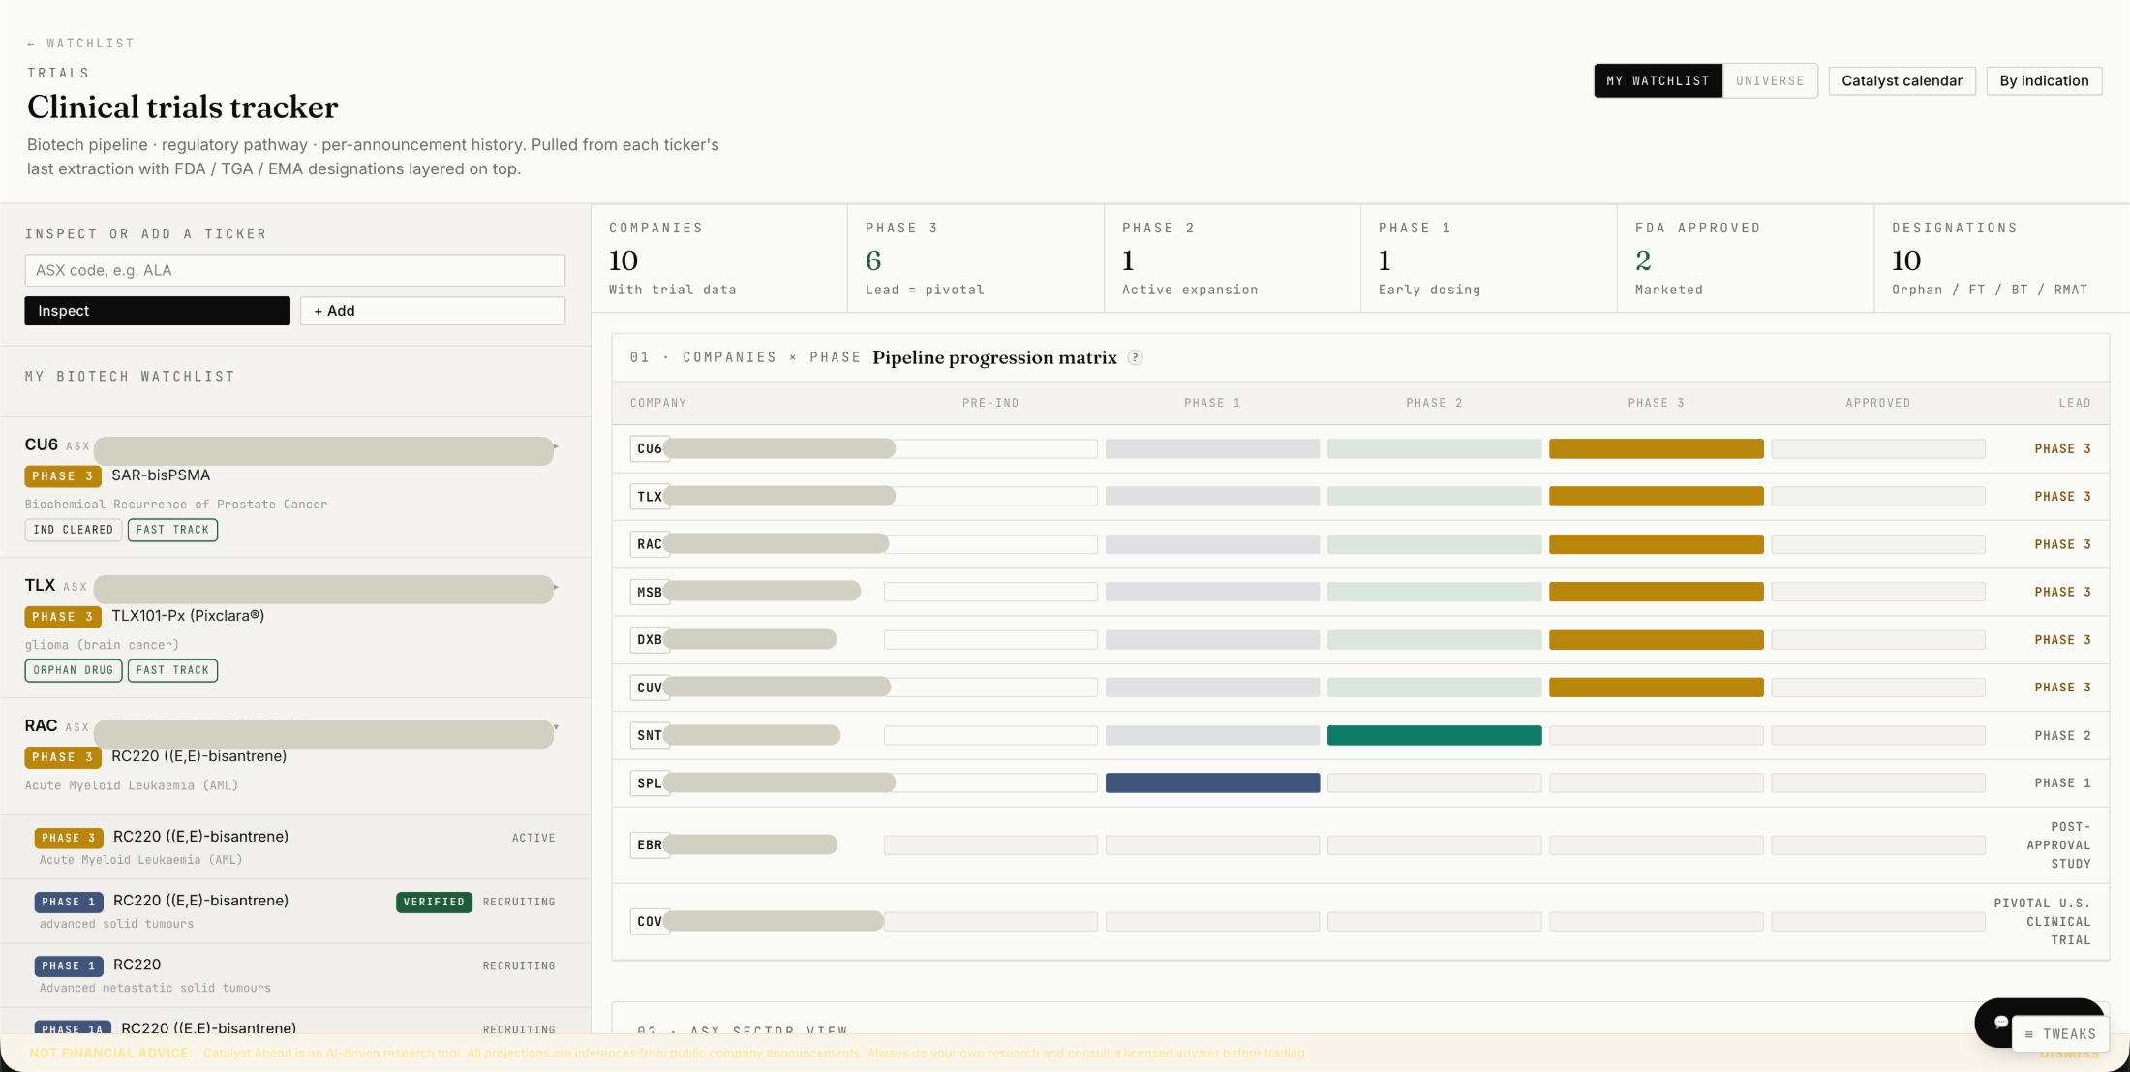Click the Fast Track badge under CU6
Image resolution: width=2130 pixels, height=1072 pixels.
[x=172, y=530]
